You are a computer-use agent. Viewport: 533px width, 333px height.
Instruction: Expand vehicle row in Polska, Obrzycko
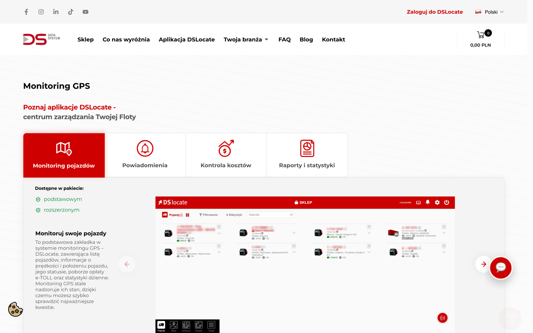click(x=219, y=233)
